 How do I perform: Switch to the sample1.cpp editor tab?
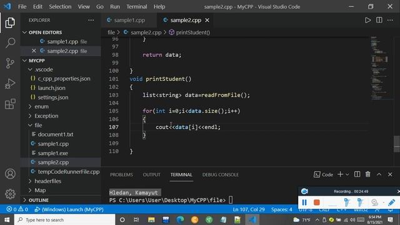[x=129, y=20]
